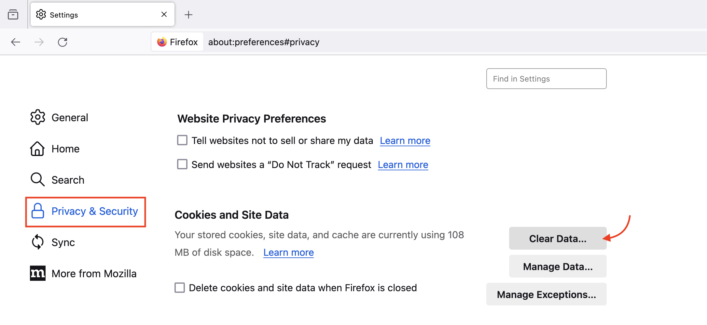Screen dimensions: 707x325
Task: Open General settings via the gear icon
Action: (38, 117)
